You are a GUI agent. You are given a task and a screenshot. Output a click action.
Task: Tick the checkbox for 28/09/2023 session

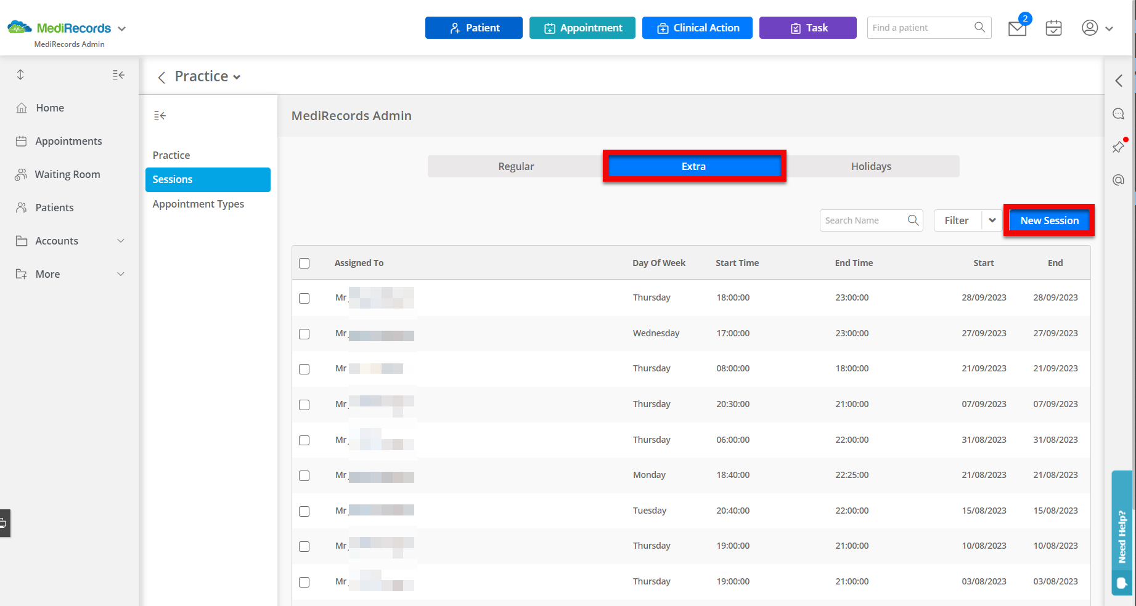tap(304, 298)
